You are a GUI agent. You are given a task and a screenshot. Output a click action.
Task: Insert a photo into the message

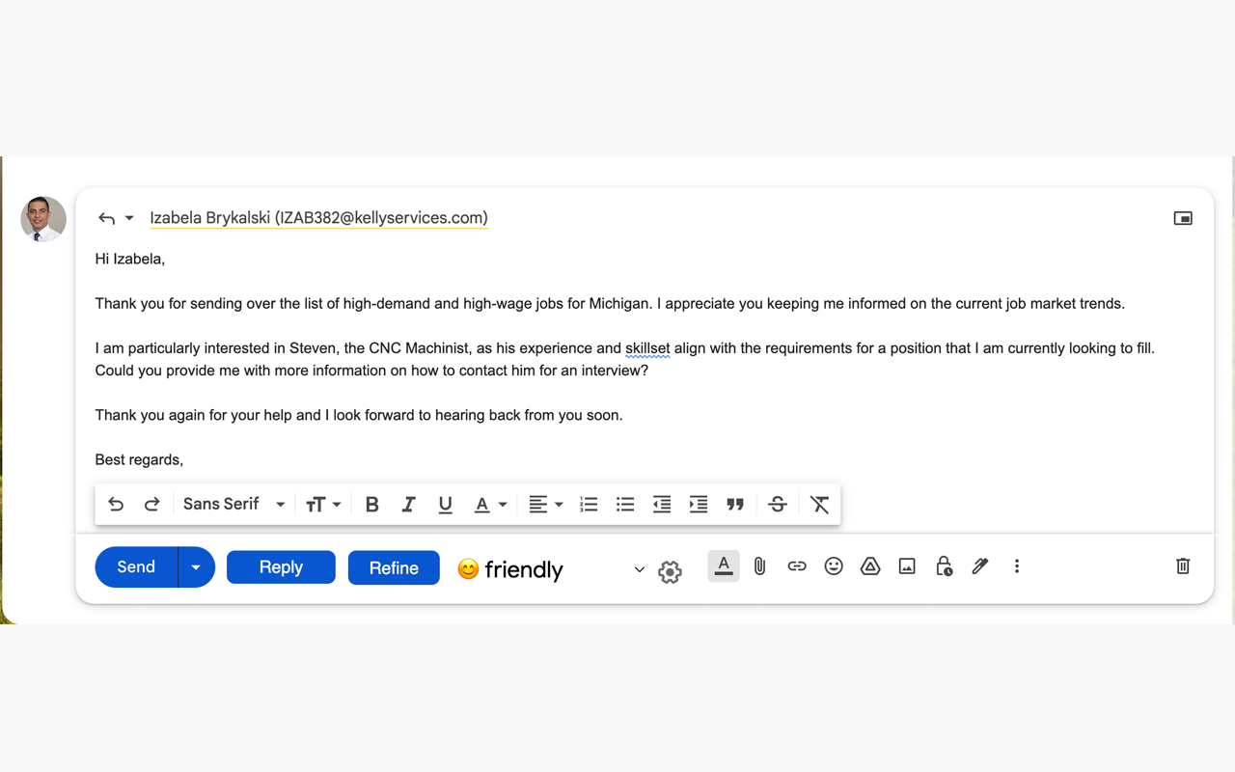906,565
